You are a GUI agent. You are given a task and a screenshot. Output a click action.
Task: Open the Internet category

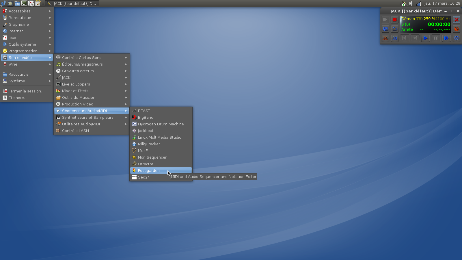pyautogui.click(x=27, y=31)
